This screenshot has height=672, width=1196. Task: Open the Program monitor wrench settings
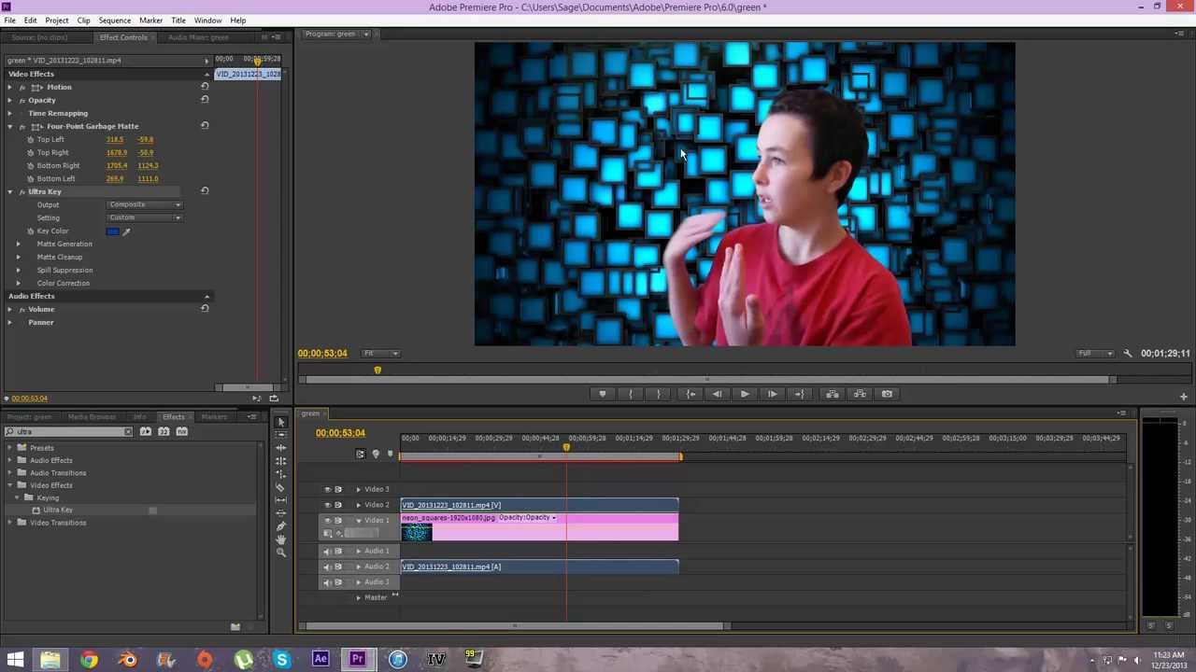point(1128,354)
